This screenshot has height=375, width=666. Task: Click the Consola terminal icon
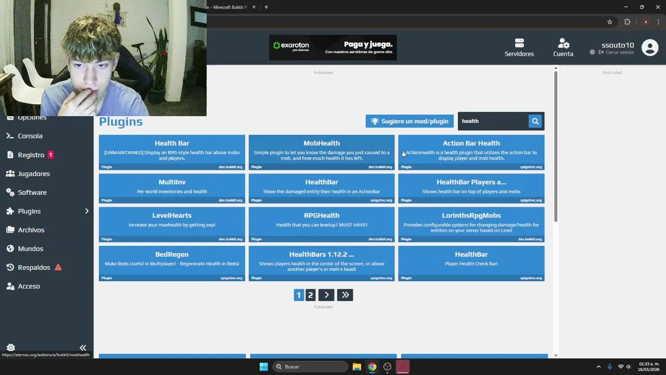(x=10, y=136)
